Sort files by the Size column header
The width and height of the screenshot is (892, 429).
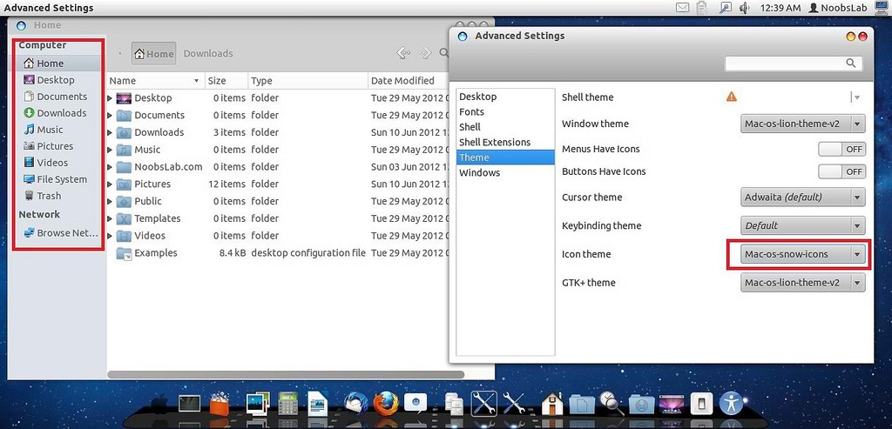tap(226, 81)
